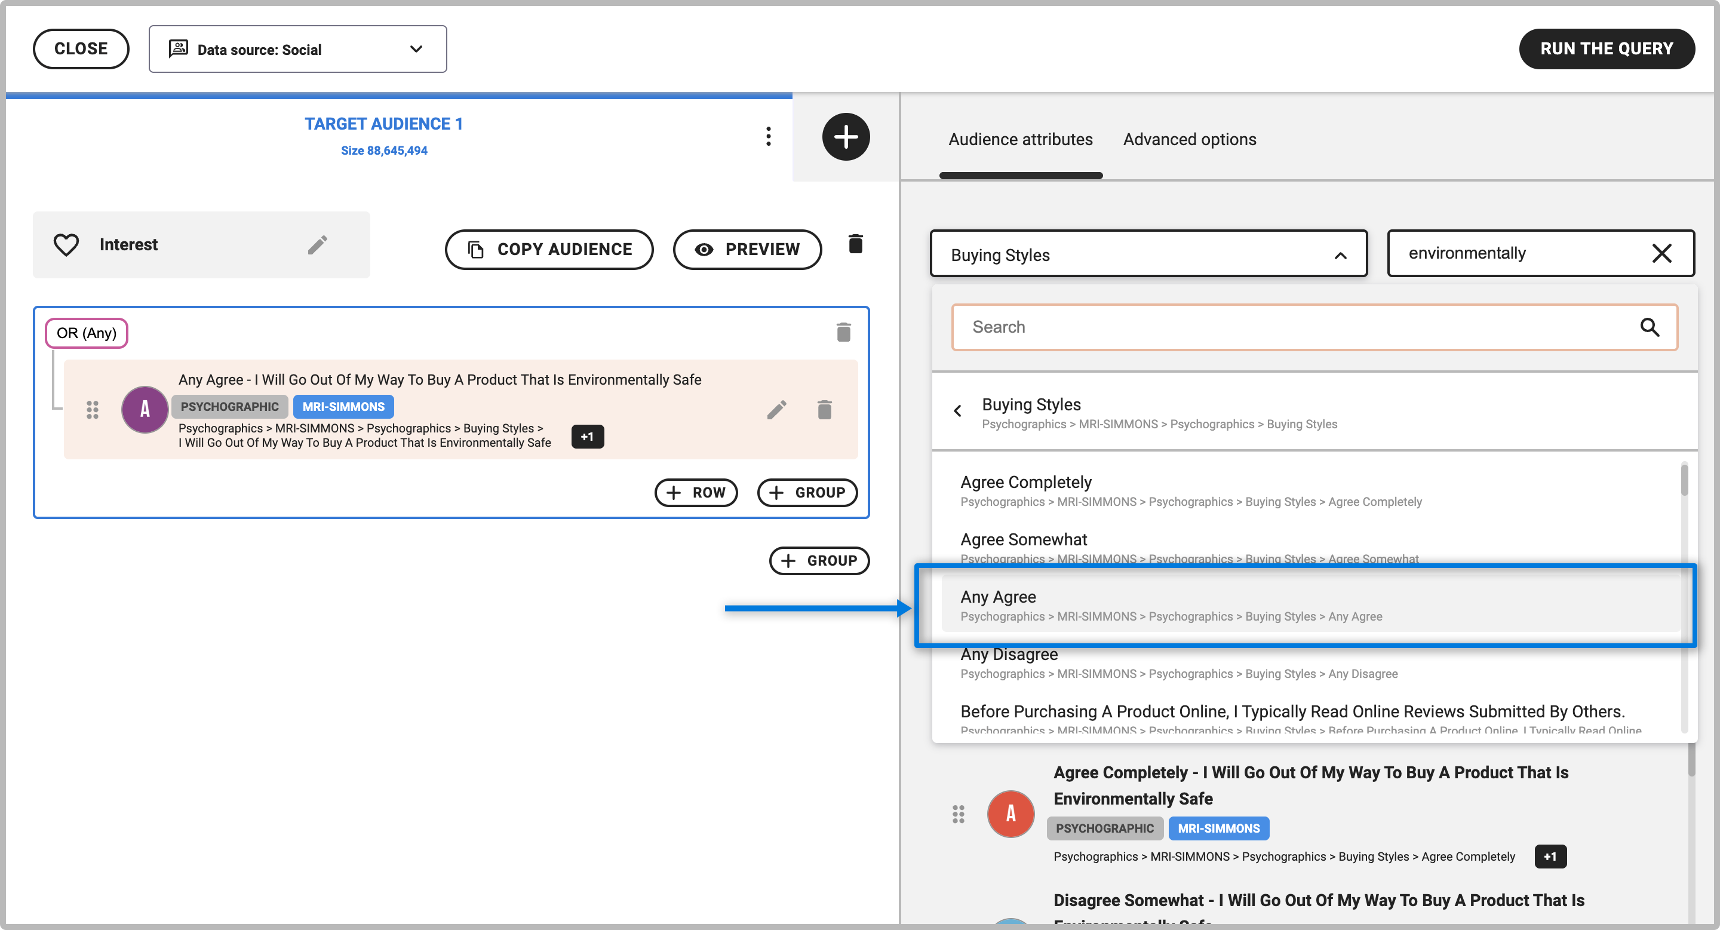Click RUN THE QUERY button
Viewport: 1720px width, 930px height.
click(x=1606, y=49)
